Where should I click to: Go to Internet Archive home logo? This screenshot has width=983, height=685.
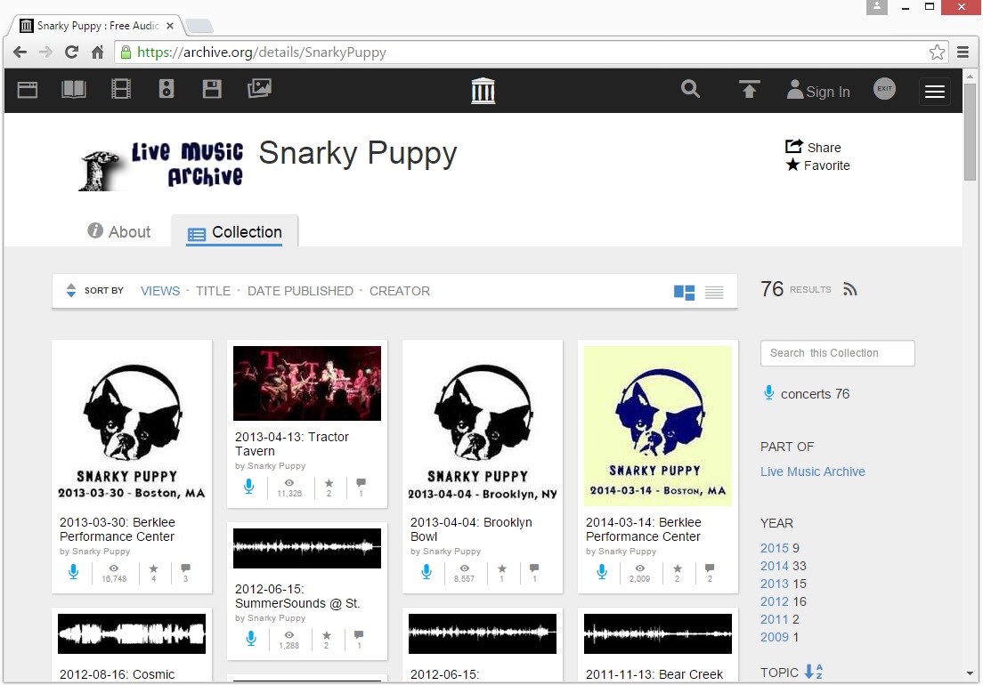point(483,91)
